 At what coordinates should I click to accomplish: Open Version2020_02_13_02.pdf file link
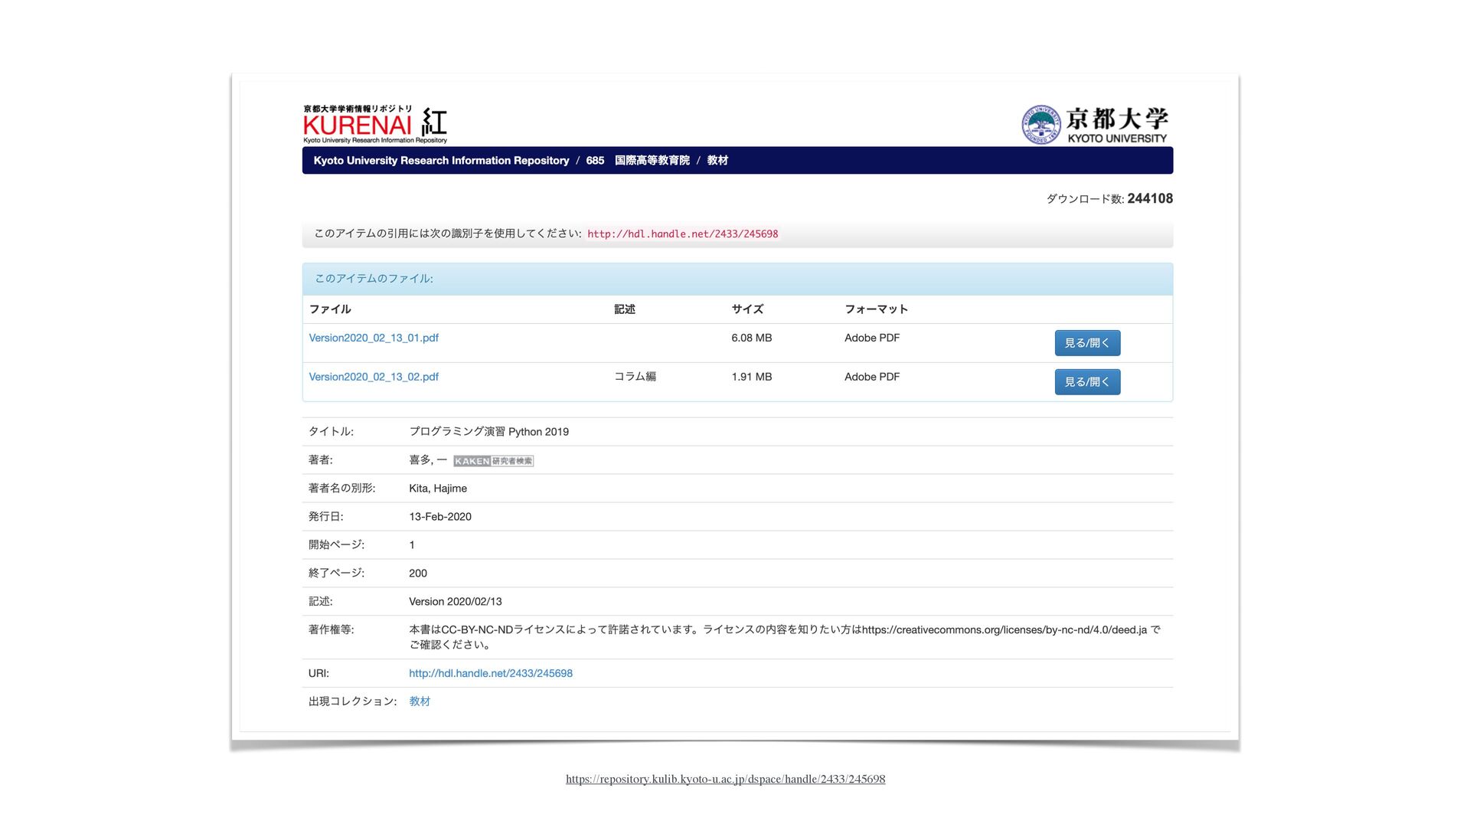tap(374, 377)
